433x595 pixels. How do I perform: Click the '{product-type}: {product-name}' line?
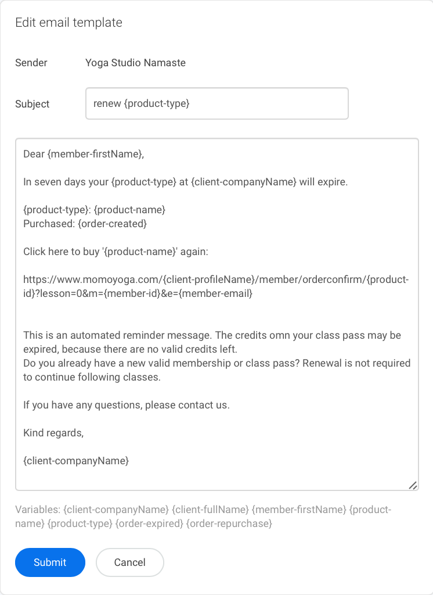pyautogui.click(x=95, y=209)
